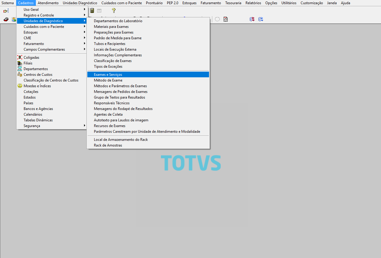Open the Janela menu
381x258 pixels.
332,3
